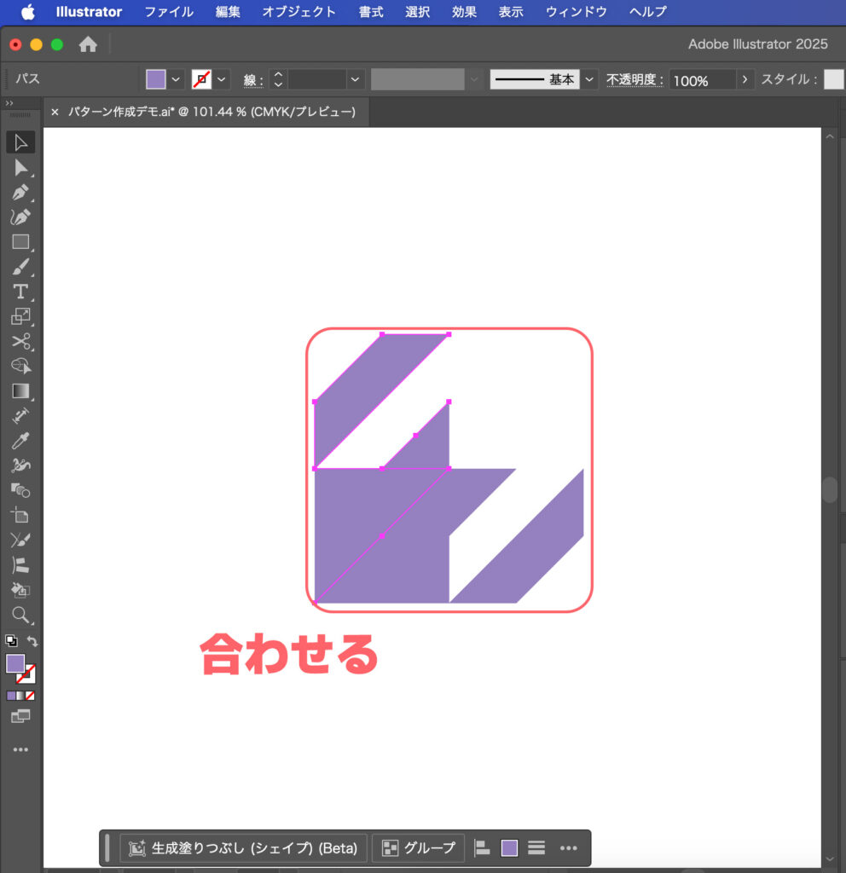Viewport: 846px width, 873px height.
Task: Choose the Eyedropper tool
Action: click(20, 441)
